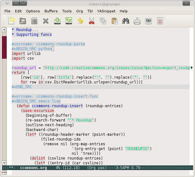
Task: Click the 3:54PM 0.79 clock in the mode line
Action: click(128, 168)
